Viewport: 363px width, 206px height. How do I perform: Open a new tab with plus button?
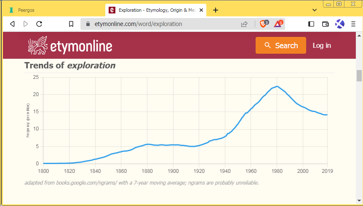click(x=216, y=10)
